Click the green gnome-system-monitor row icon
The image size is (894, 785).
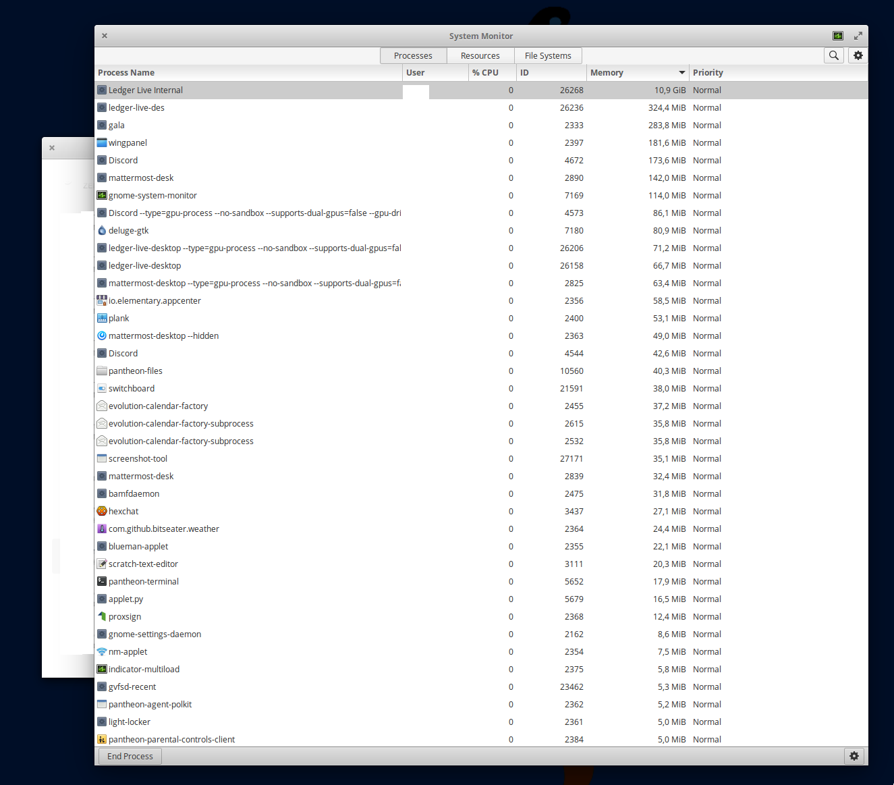(101, 195)
